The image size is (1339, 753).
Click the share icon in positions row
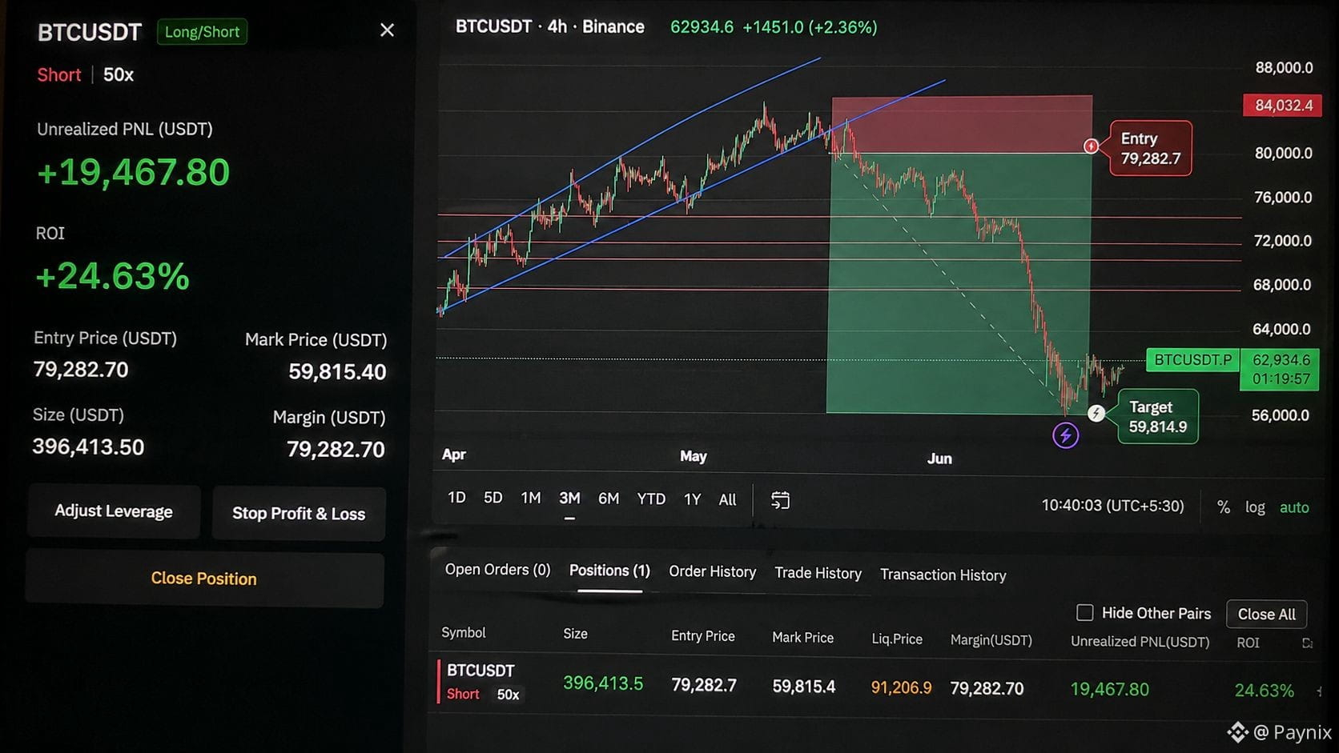pyautogui.click(x=1319, y=690)
